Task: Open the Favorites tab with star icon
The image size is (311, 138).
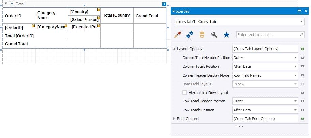Action: point(226,35)
